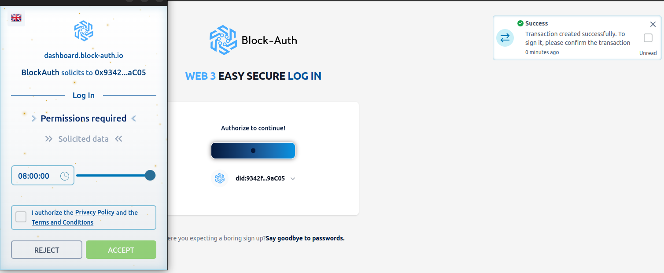
Task: Click the 08:00:00 time input field
Action: (43, 175)
